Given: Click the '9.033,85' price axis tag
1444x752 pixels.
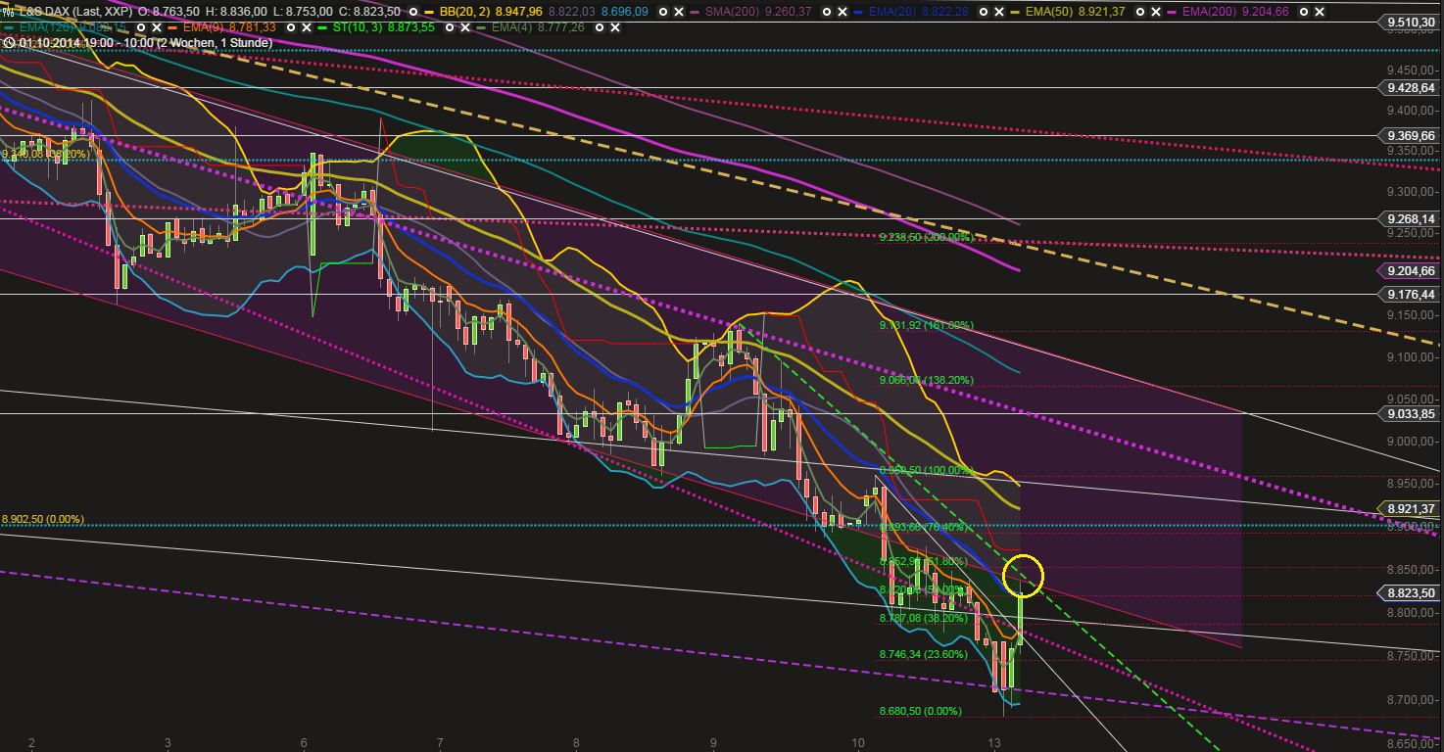Looking at the screenshot, I should pos(1411,413).
